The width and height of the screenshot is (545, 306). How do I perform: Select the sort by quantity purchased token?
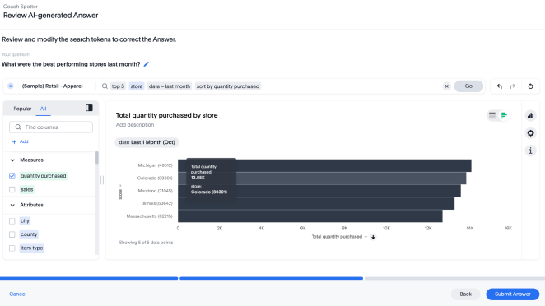click(x=228, y=86)
